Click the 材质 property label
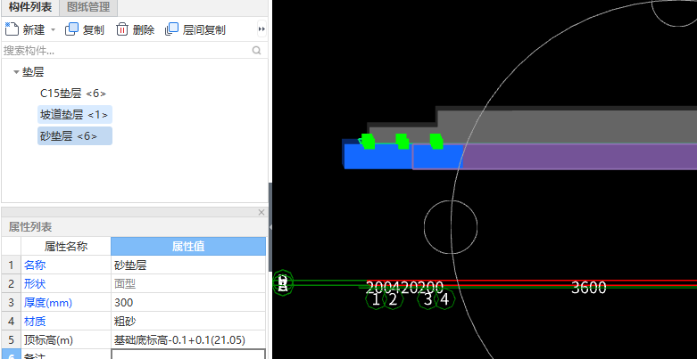Viewport: 697px width, 359px height. (x=35, y=322)
